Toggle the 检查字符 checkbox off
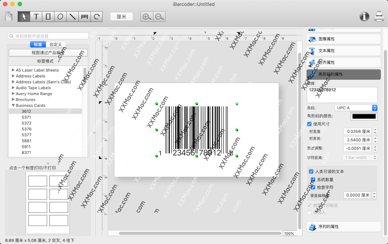This screenshot has height=244, width=388. [313, 187]
